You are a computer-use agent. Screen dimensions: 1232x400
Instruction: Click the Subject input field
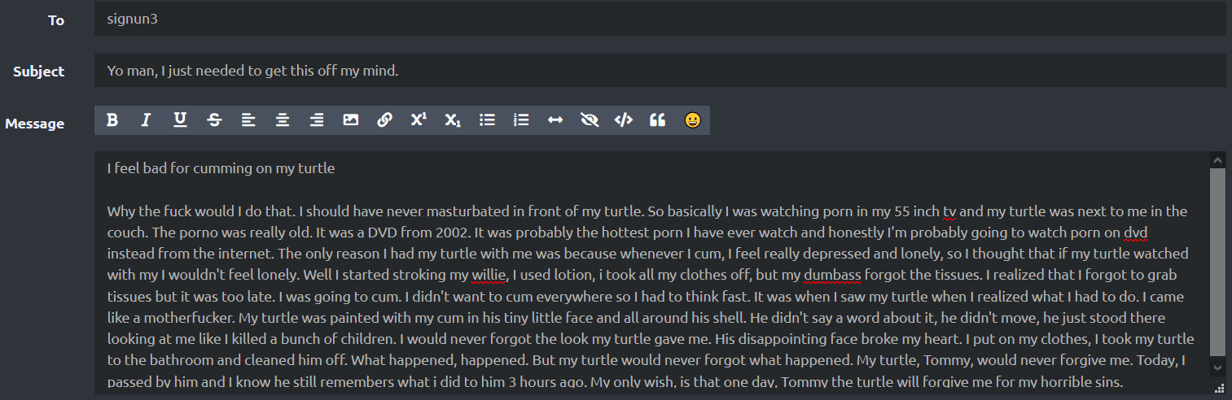[660, 71]
